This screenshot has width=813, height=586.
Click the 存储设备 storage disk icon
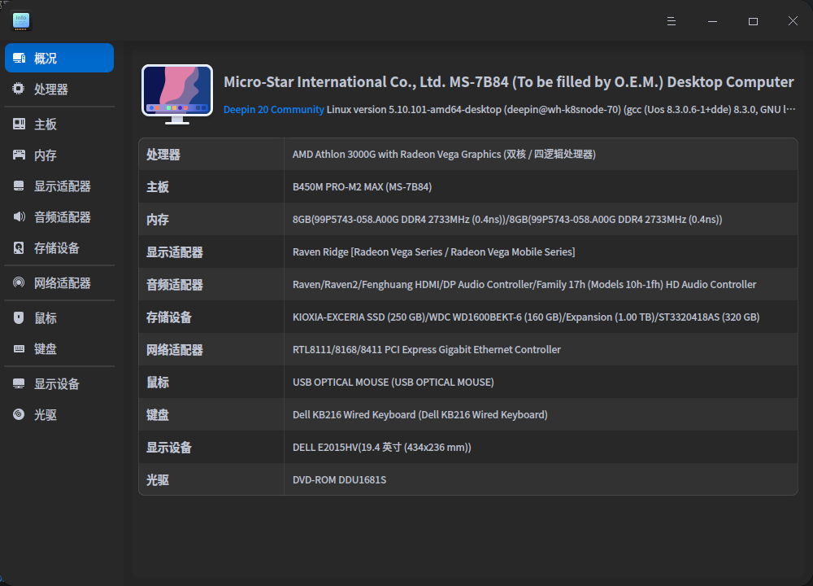pos(19,247)
